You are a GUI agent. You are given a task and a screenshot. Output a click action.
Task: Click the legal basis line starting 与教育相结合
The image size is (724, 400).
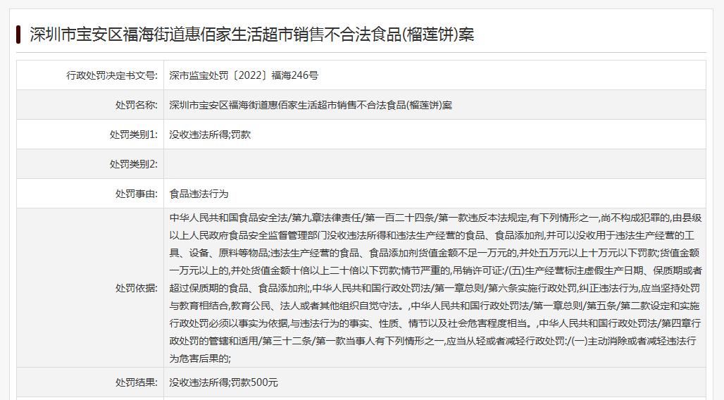(x=435, y=306)
